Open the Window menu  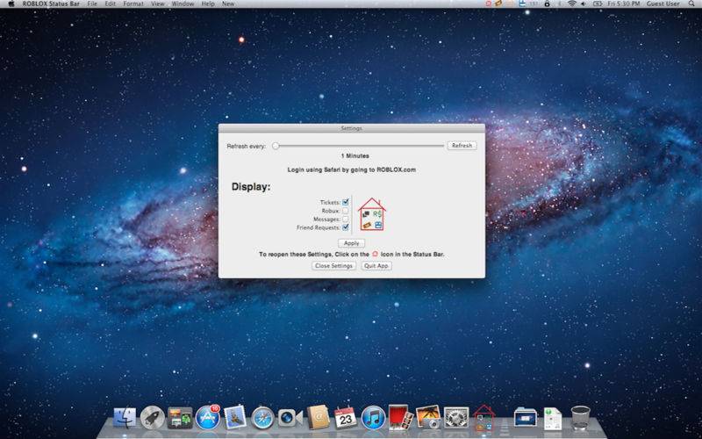coord(183,4)
